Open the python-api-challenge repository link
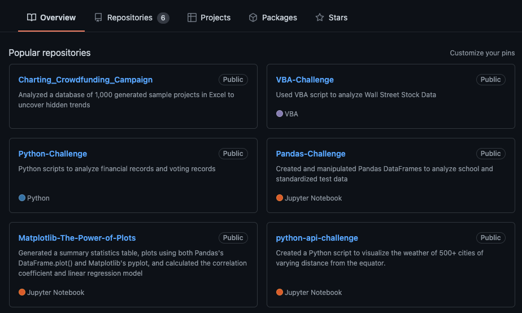The image size is (522, 313). coord(317,238)
